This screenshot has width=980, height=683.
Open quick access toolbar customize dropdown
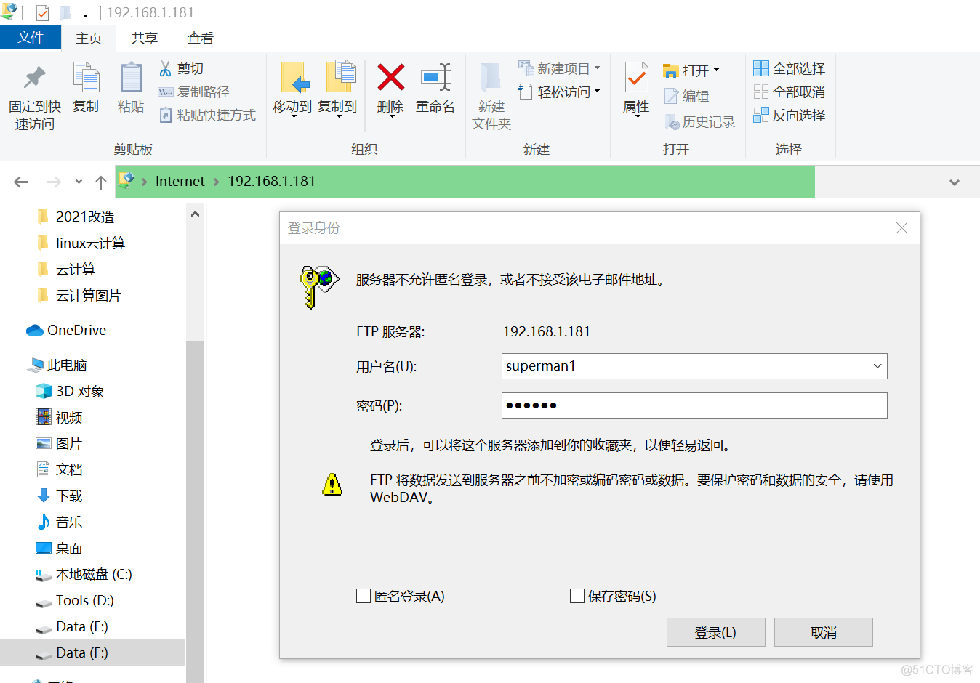pyautogui.click(x=85, y=14)
